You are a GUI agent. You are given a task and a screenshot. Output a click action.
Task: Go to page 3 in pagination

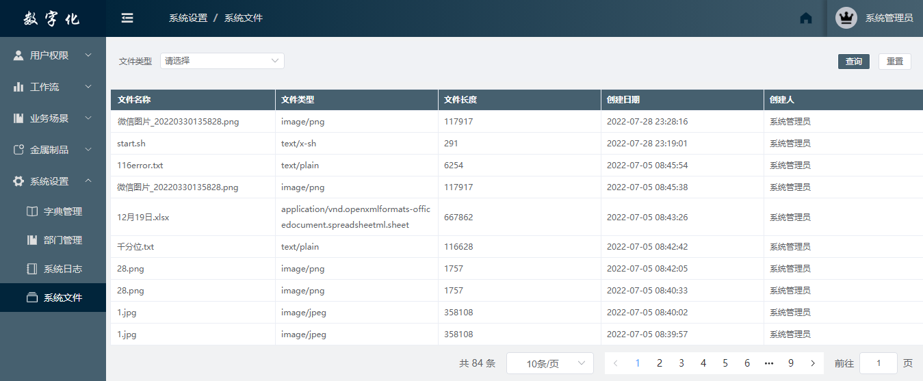coord(681,363)
